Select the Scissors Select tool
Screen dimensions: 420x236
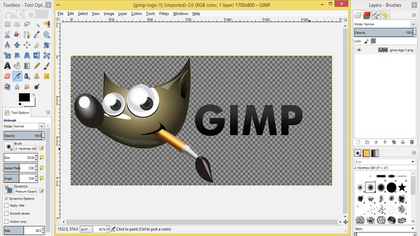tap(7, 35)
